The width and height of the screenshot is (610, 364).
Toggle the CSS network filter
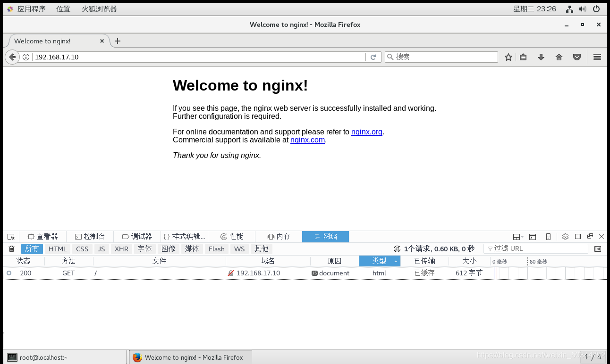(83, 249)
